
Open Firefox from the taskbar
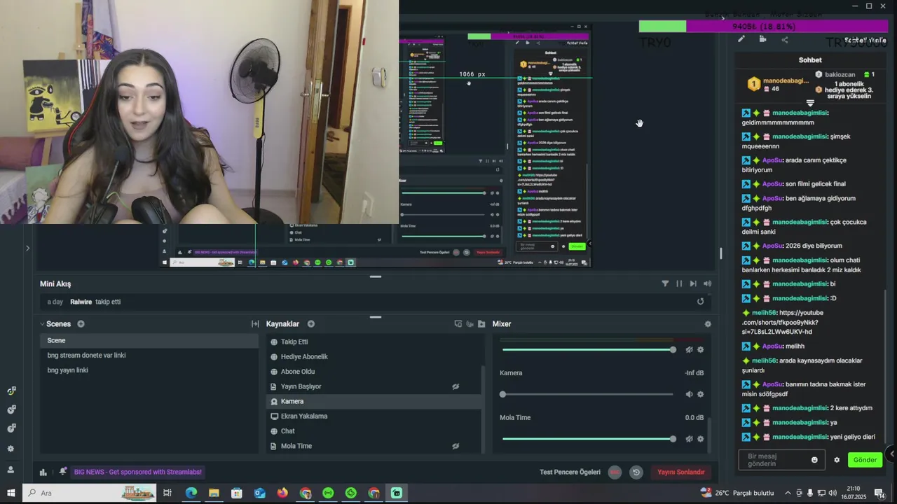[x=282, y=493]
